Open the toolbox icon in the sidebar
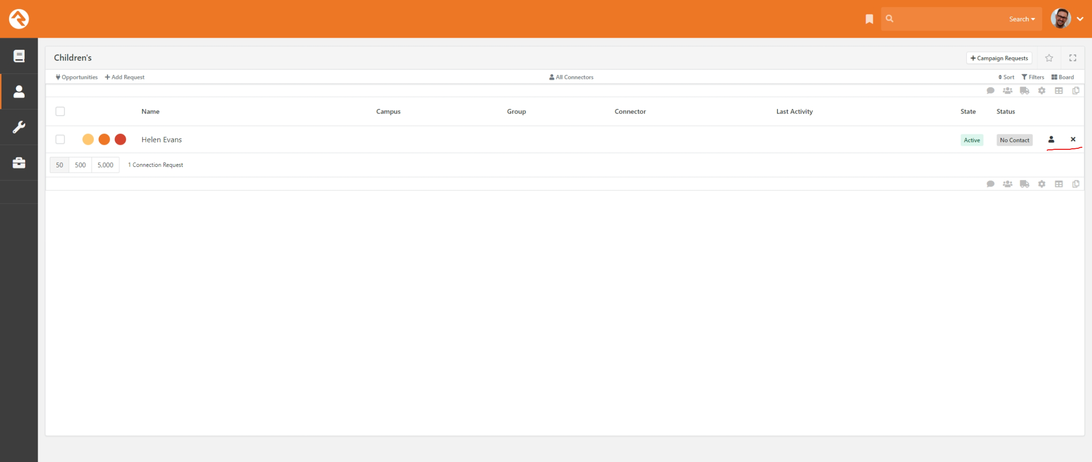The image size is (1092, 462). tap(19, 162)
